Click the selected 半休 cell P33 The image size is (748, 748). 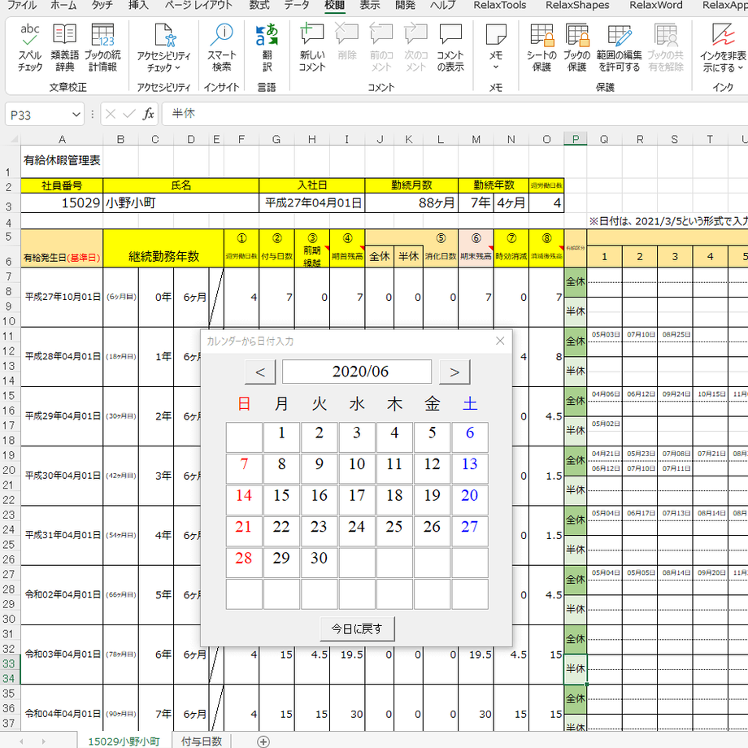click(576, 669)
